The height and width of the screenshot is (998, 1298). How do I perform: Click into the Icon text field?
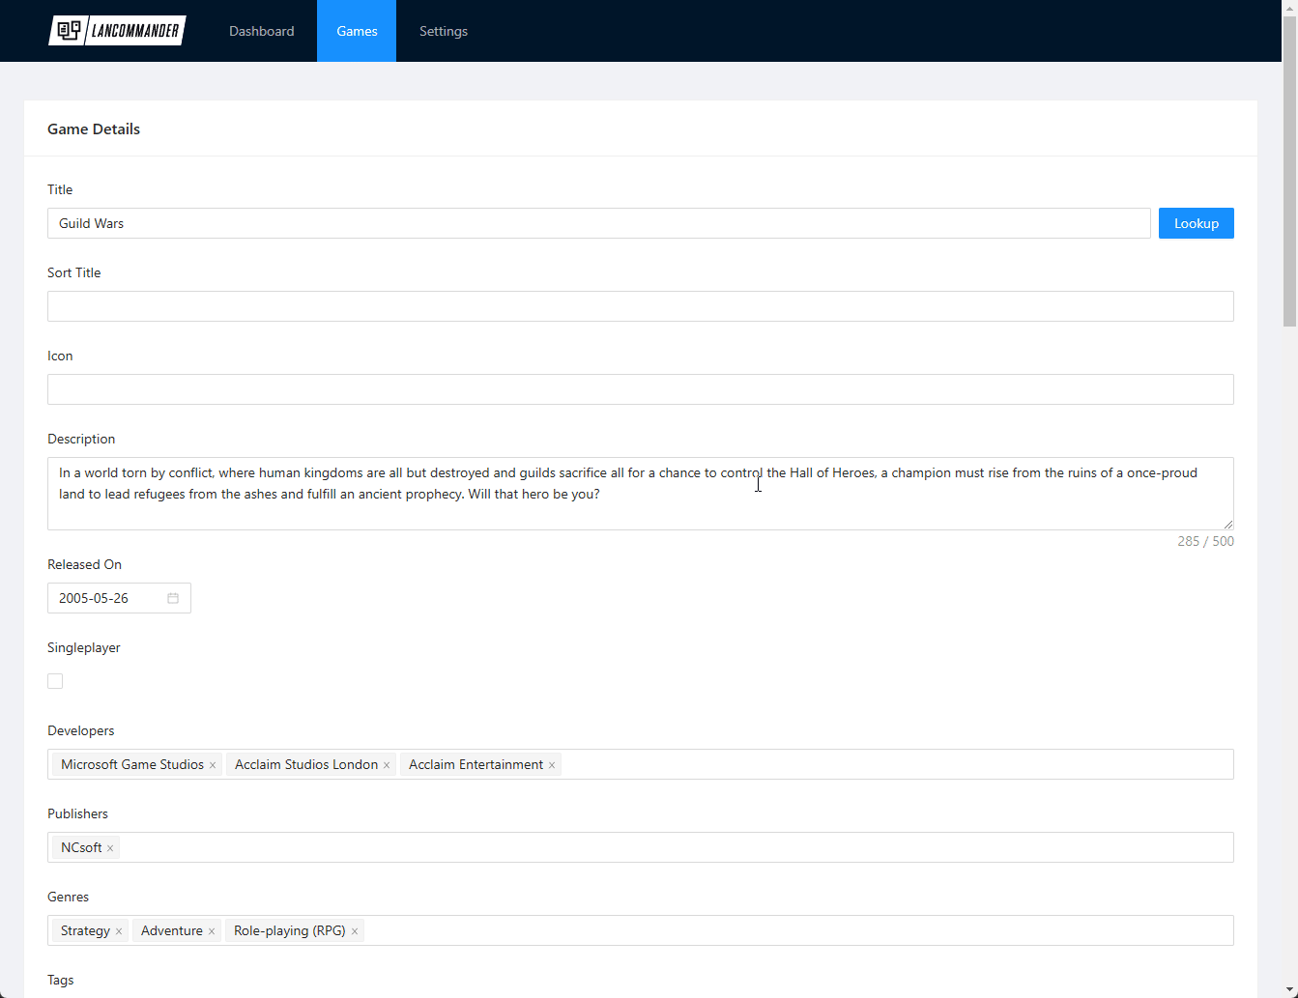pyautogui.click(x=640, y=389)
